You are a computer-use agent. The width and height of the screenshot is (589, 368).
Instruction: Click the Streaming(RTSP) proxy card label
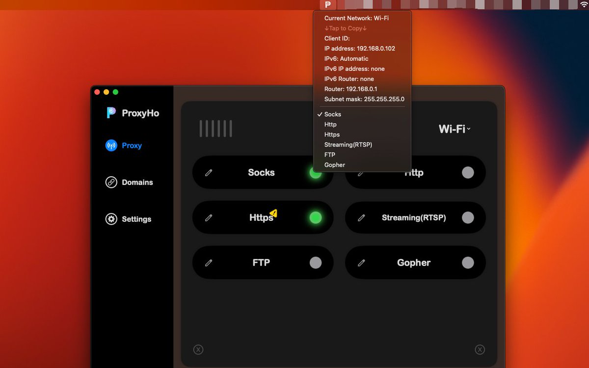[x=414, y=217]
